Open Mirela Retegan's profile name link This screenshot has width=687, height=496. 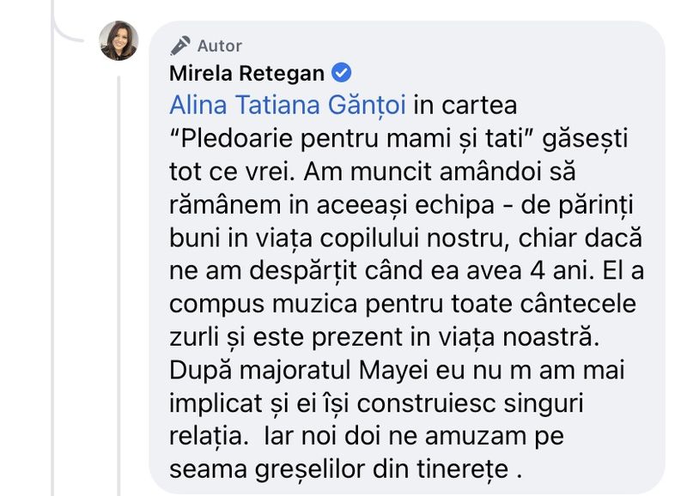(x=246, y=73)
